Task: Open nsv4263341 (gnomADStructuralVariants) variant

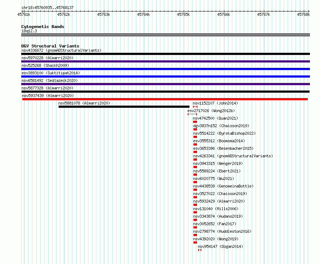Action: click(x=233, y=156)
